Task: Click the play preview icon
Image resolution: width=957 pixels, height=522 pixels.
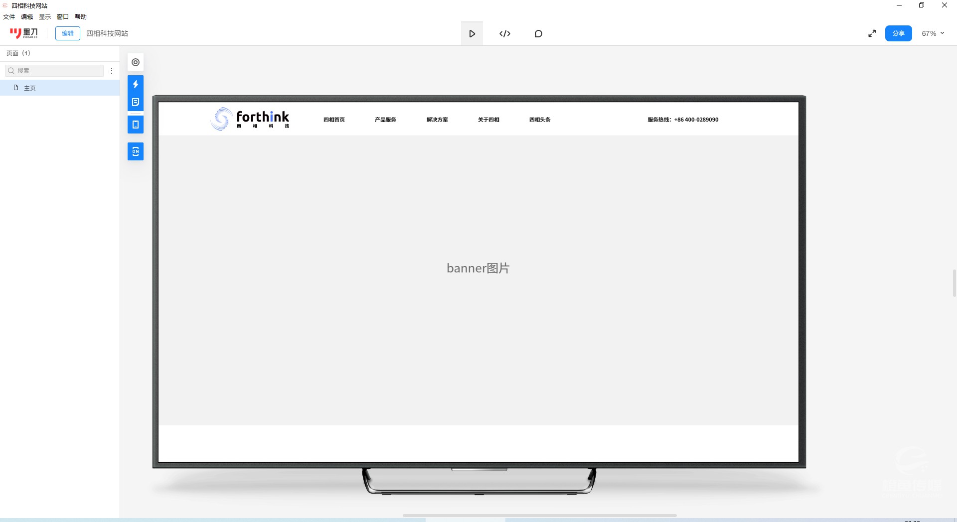Action: pyautogui.click(x=472, y=33)
